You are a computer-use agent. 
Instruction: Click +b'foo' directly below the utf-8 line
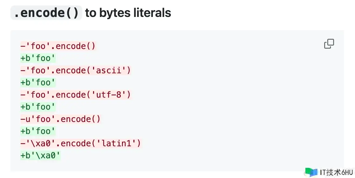tap(38, 107)
